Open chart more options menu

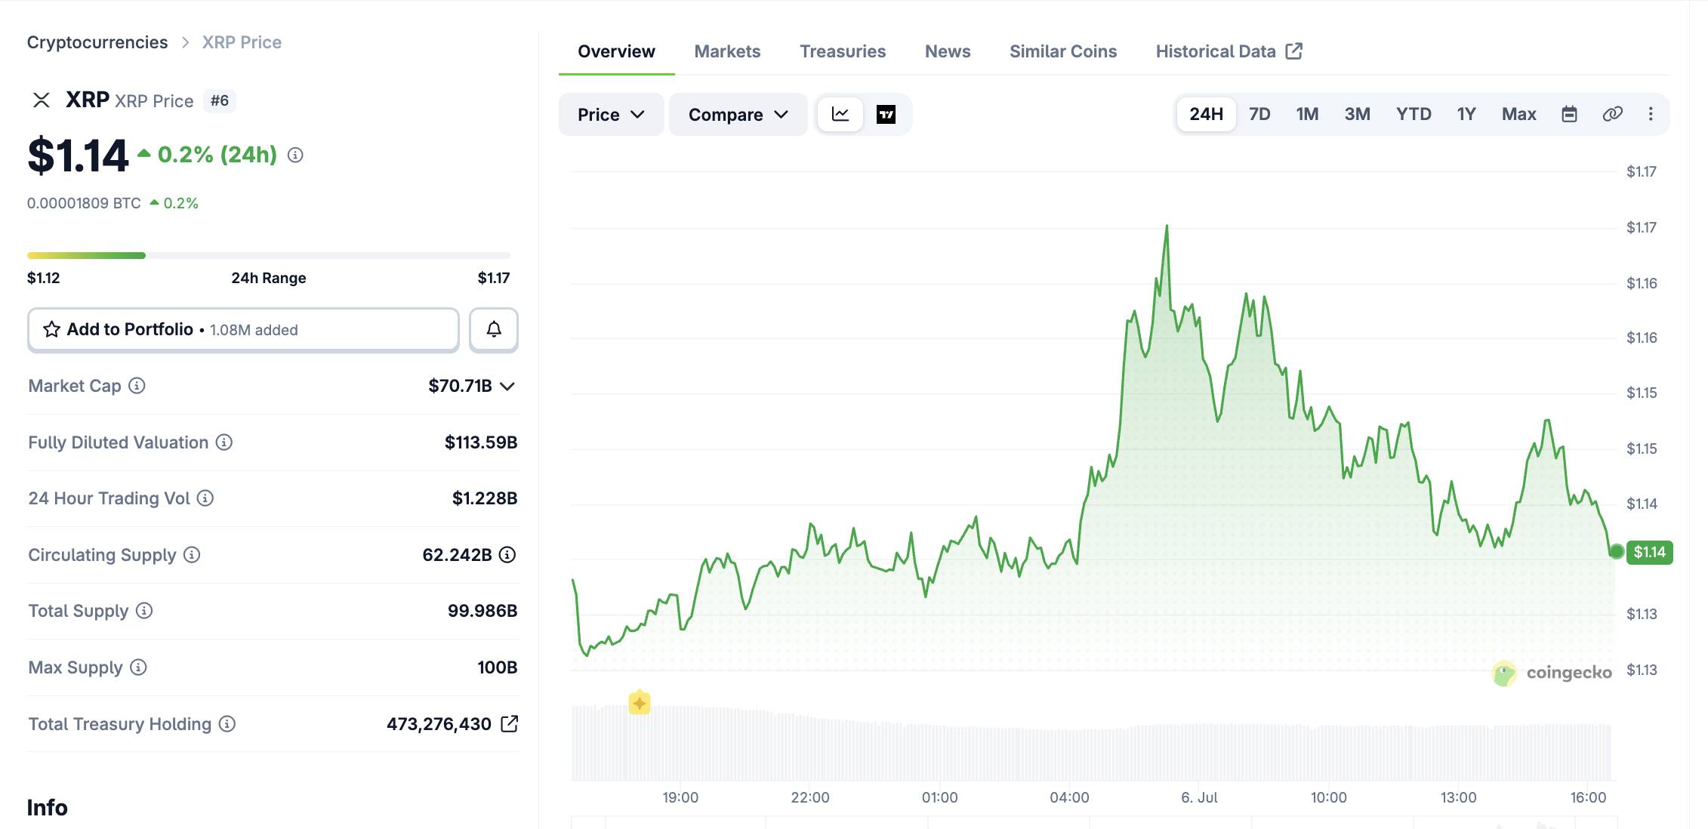(x=1651, y=114)
